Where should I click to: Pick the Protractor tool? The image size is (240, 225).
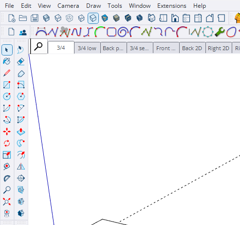pos(7,178)
